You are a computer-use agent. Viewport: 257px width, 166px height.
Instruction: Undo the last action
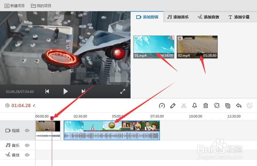click(x=239, y=105)
